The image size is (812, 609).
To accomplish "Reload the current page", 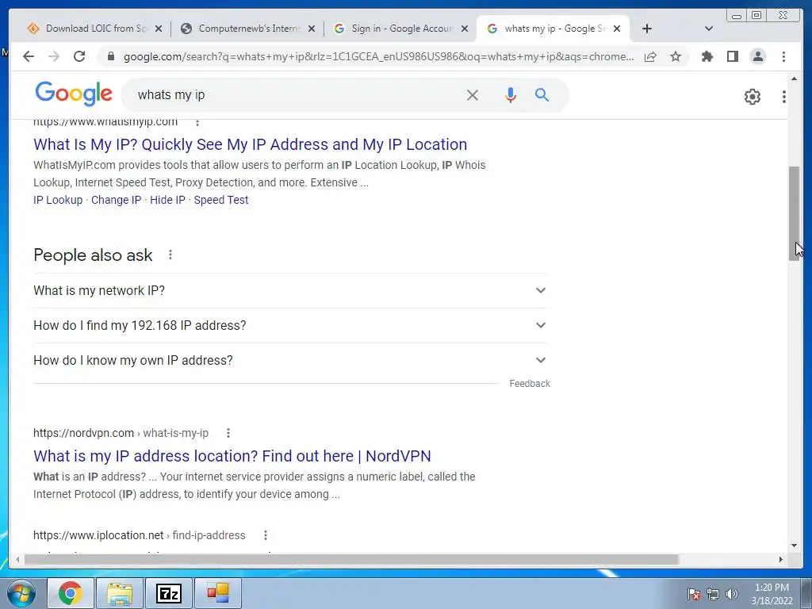I will (x=79, y=56).
